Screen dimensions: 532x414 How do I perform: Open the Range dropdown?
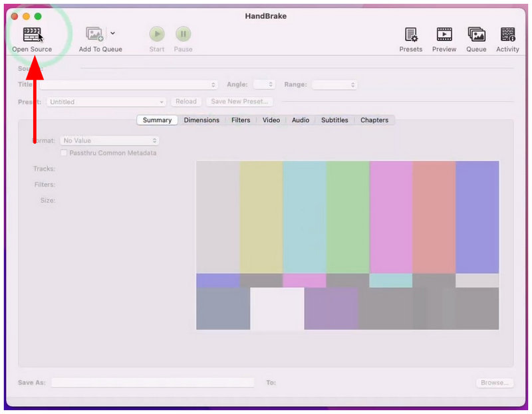tap(334, 85)
